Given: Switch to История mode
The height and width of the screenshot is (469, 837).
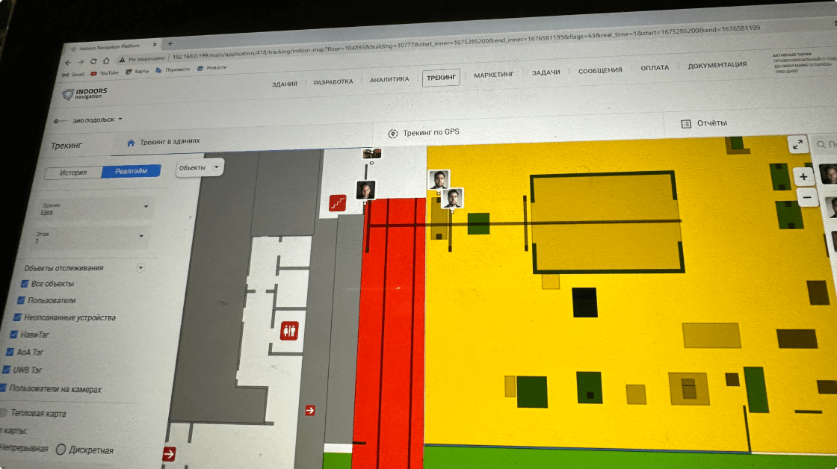Looking at the screenshot, I should pyautogui.click(x=73, y=173).
